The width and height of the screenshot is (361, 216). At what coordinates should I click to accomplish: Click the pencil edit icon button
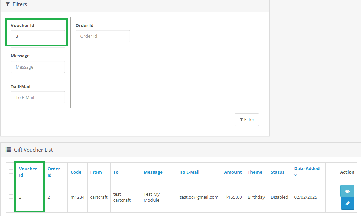347,204
